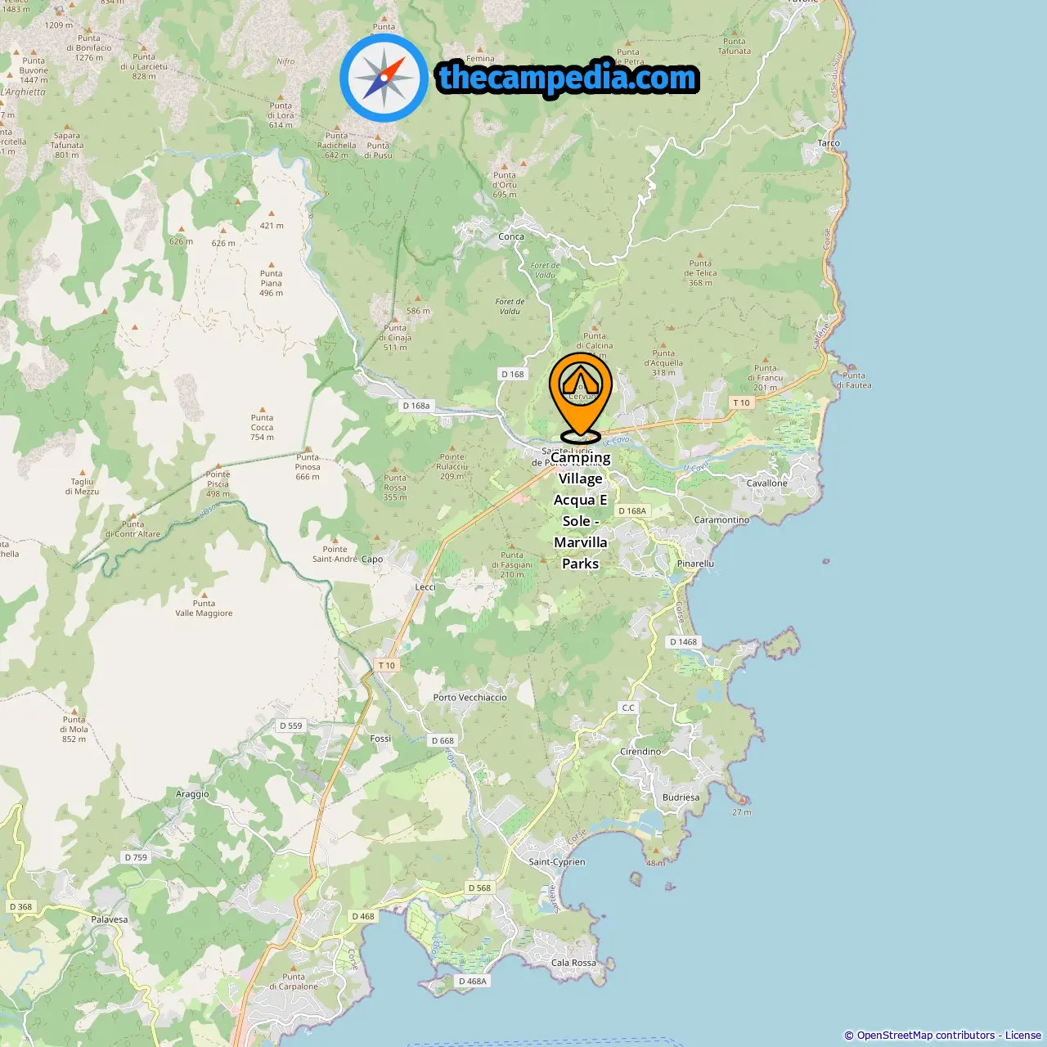Click the Punta Cocca 754 m peak
The height and width of the screenshot is (1047, 1047).
[x=263, y=427]
